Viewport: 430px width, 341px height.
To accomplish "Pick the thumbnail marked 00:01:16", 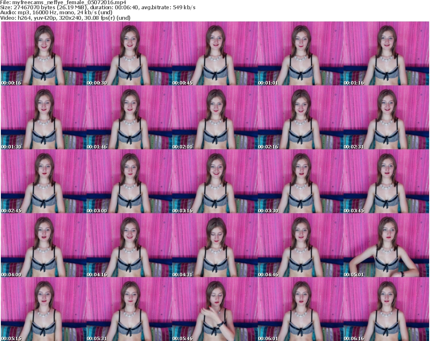I will coord(386,53).
